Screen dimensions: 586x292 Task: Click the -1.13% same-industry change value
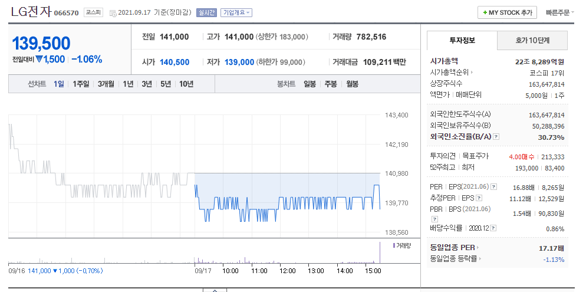coord(554,259)
